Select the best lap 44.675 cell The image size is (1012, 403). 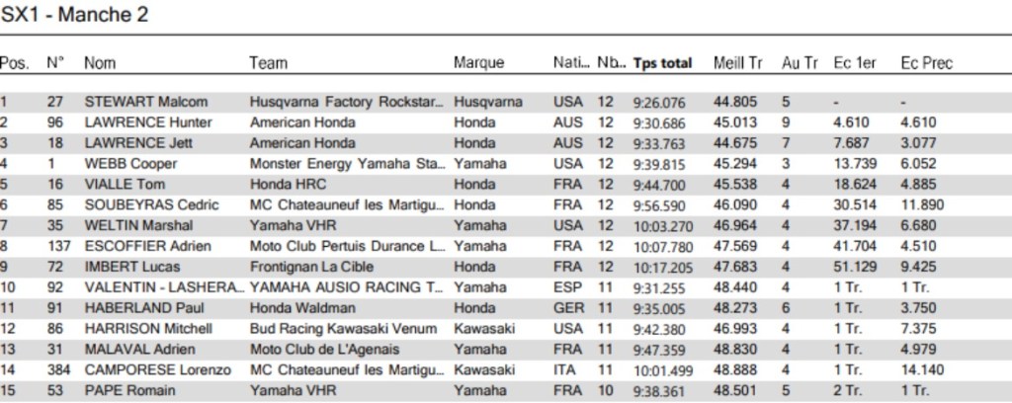tap(734, 143)
